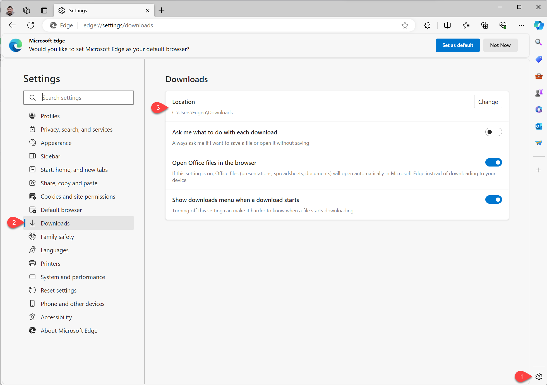Select the Downloads settings item

[78, 223]
